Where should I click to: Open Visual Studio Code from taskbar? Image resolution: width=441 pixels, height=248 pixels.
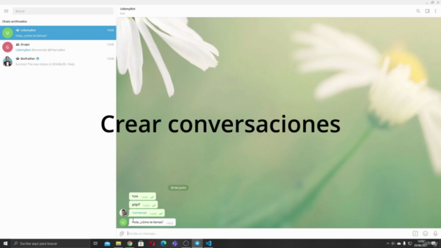tap(208, 243)
